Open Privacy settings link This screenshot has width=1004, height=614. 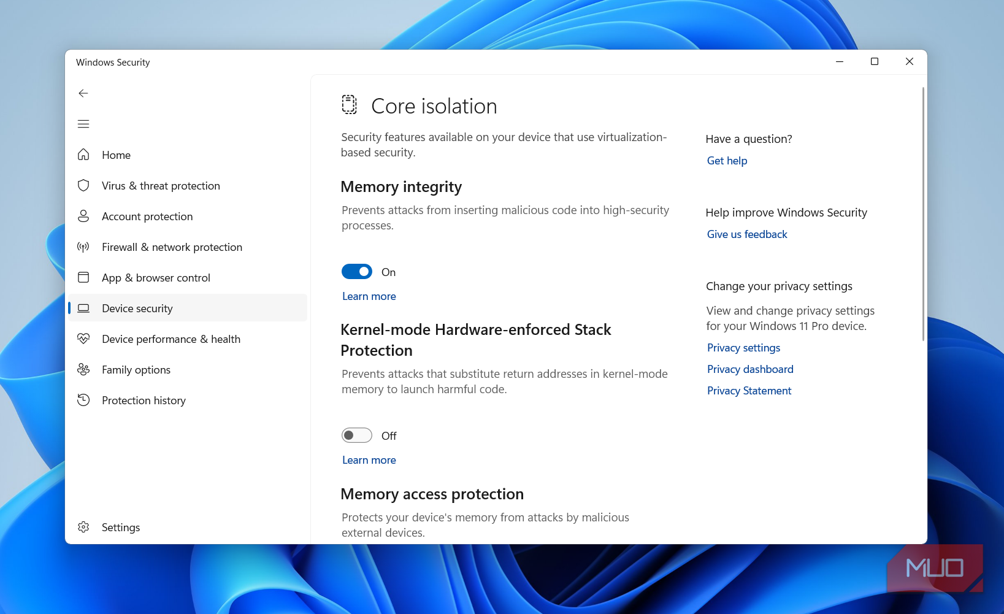point(743,348)
